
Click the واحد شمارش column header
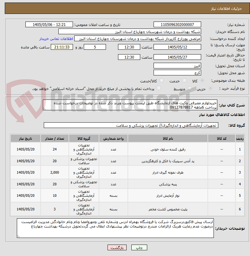click(x=113, y=138)
